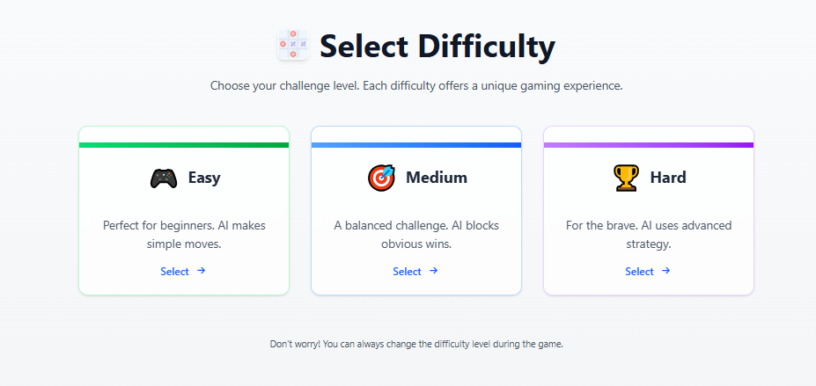
Task: Click the arrow next to Medium's Select
Action: pos(434,271)
